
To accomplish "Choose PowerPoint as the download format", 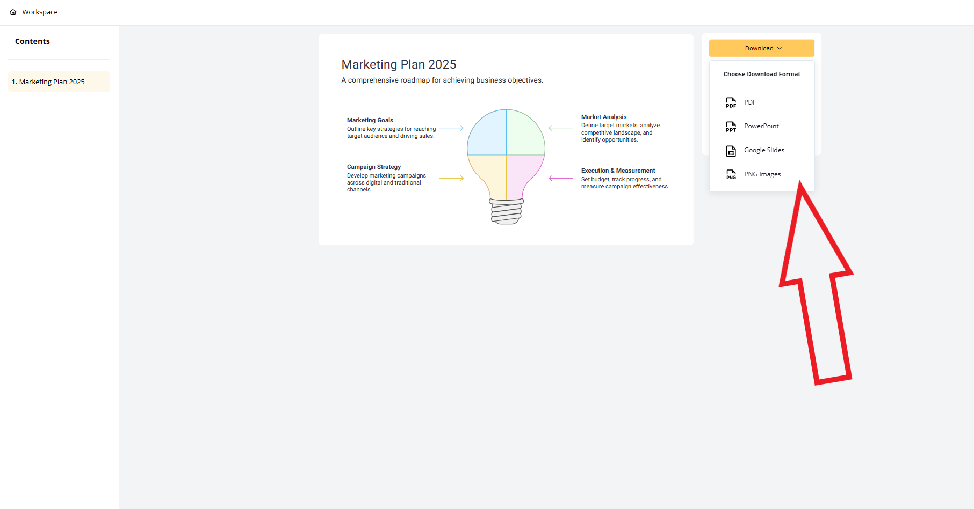I will click(x=761, y=126).
